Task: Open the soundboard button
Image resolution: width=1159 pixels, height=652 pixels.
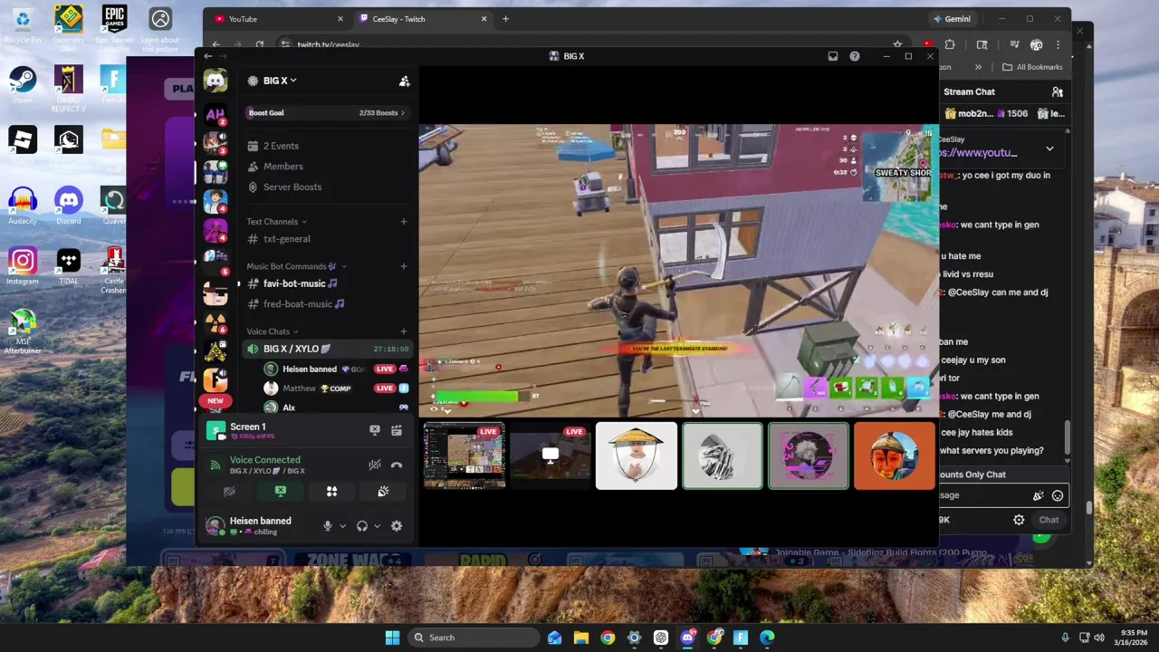Action: 383,491
